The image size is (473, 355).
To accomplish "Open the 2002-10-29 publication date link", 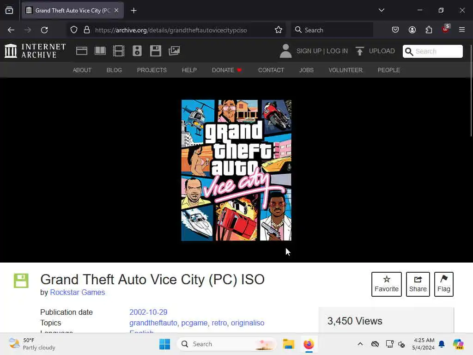I will [148, 312].
